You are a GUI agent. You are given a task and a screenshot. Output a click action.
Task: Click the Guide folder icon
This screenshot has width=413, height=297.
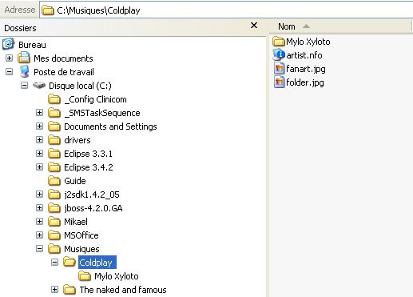pyautogui.click(x=54, y=181)
